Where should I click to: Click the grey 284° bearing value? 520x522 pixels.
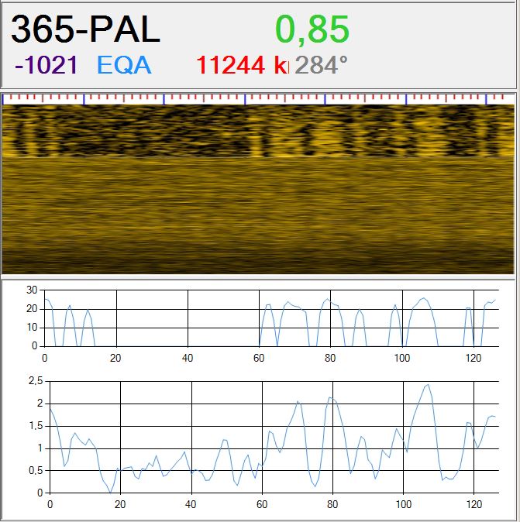[321, 64]
